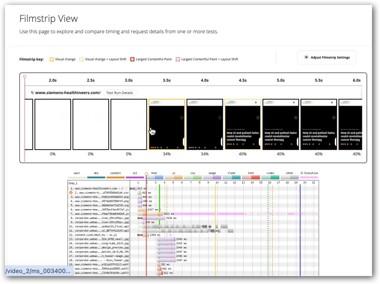Click the wait legend color bar
Screen dimensions: 380x284
[x=77, y=177]
